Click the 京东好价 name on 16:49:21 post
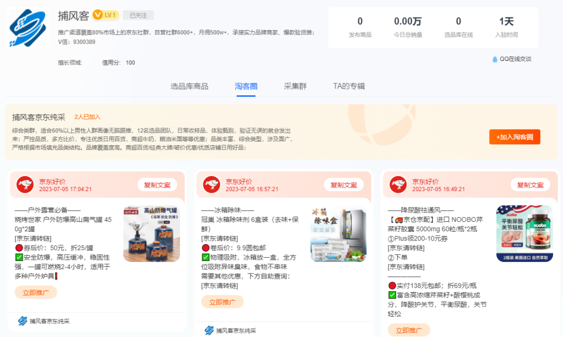This screenshot has height=337, width=563. click(x=425, y=182)
